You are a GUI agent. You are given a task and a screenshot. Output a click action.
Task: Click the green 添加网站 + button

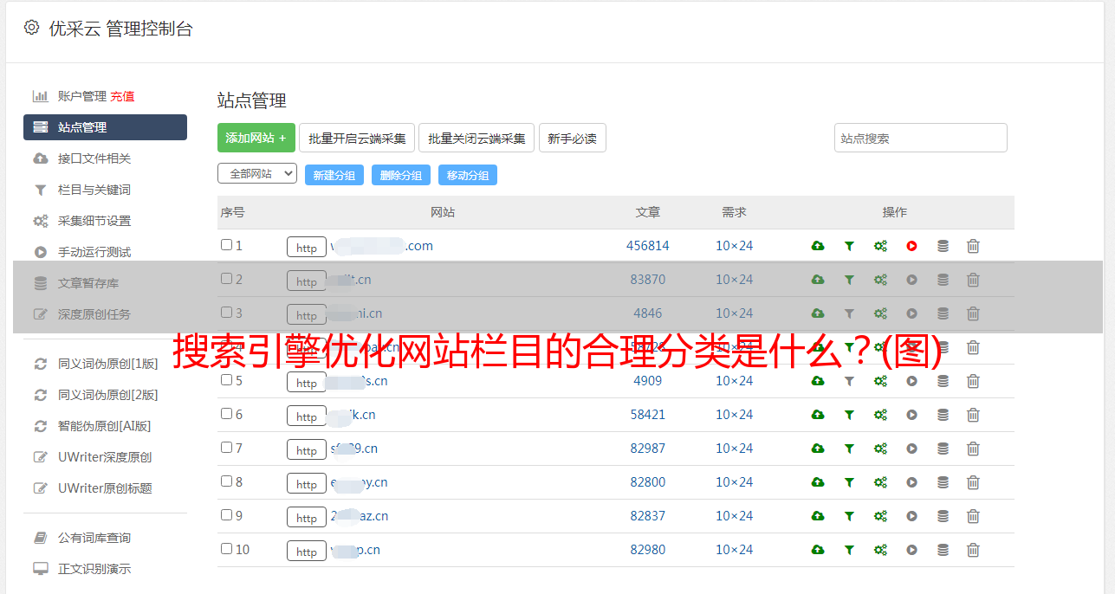[256, 138]
